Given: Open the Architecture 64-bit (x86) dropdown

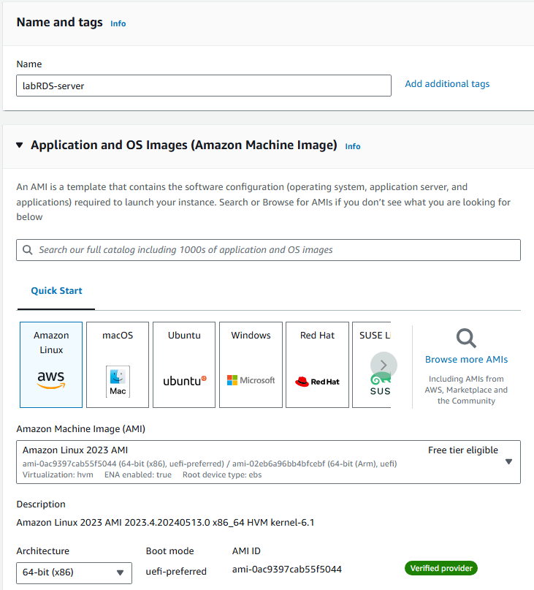Looking at the screenshot, I should click(74, 572).
